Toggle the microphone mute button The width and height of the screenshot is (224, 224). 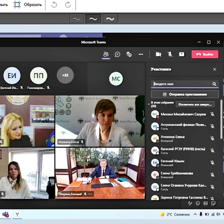click(170, 54)
